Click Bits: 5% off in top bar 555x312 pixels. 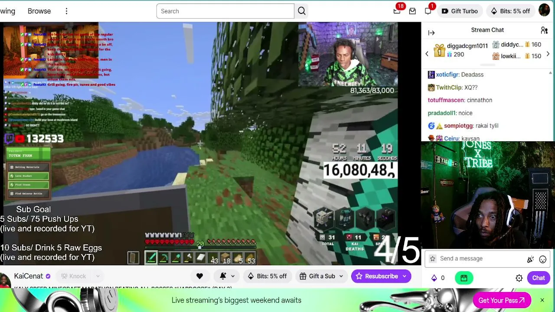(x=510, y=11)
